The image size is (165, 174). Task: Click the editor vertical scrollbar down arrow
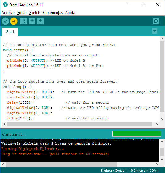pyautogui.click(x=162, y=119)
